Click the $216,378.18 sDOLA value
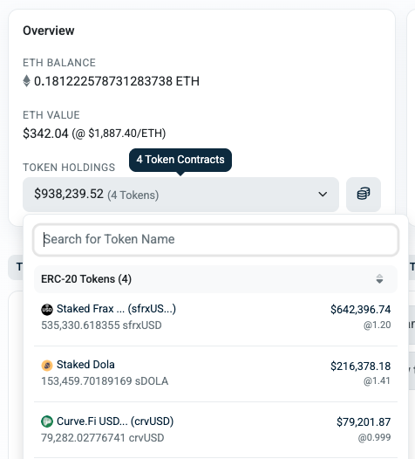The height and width of the screenshot is (459, 415). [x=360, y=366]
